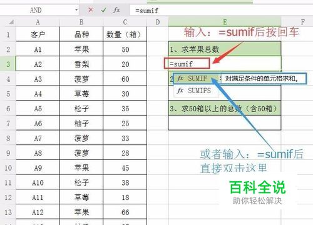Click header cell 客户
This screenshot has height=225, width=313.
[x=38, y=34]
